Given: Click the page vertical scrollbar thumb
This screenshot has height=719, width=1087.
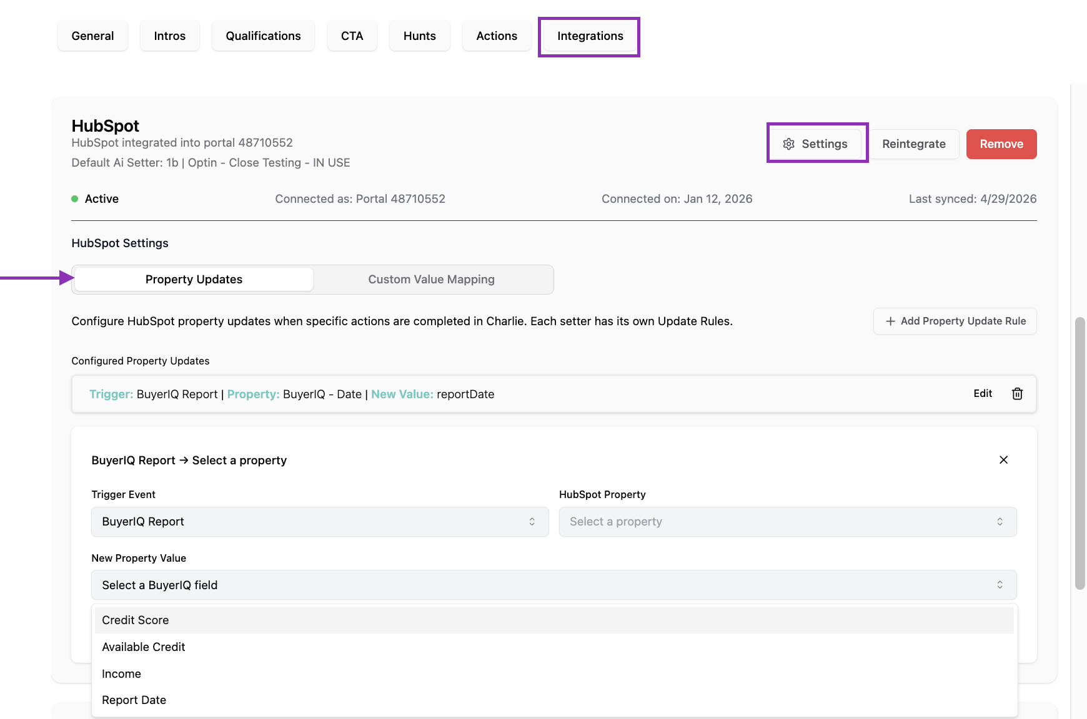Looking at the screenshot, I should tap(1080, 453).
